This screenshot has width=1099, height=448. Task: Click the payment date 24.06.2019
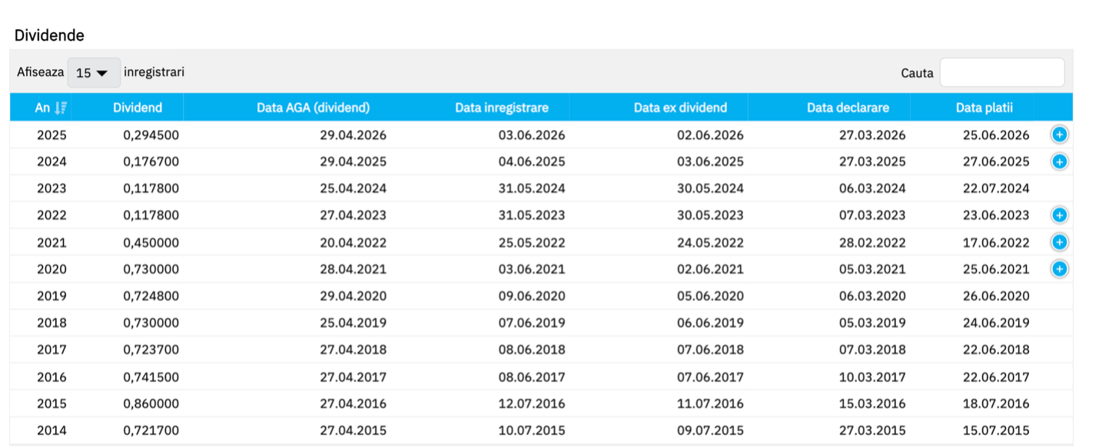tap(996, 323)
